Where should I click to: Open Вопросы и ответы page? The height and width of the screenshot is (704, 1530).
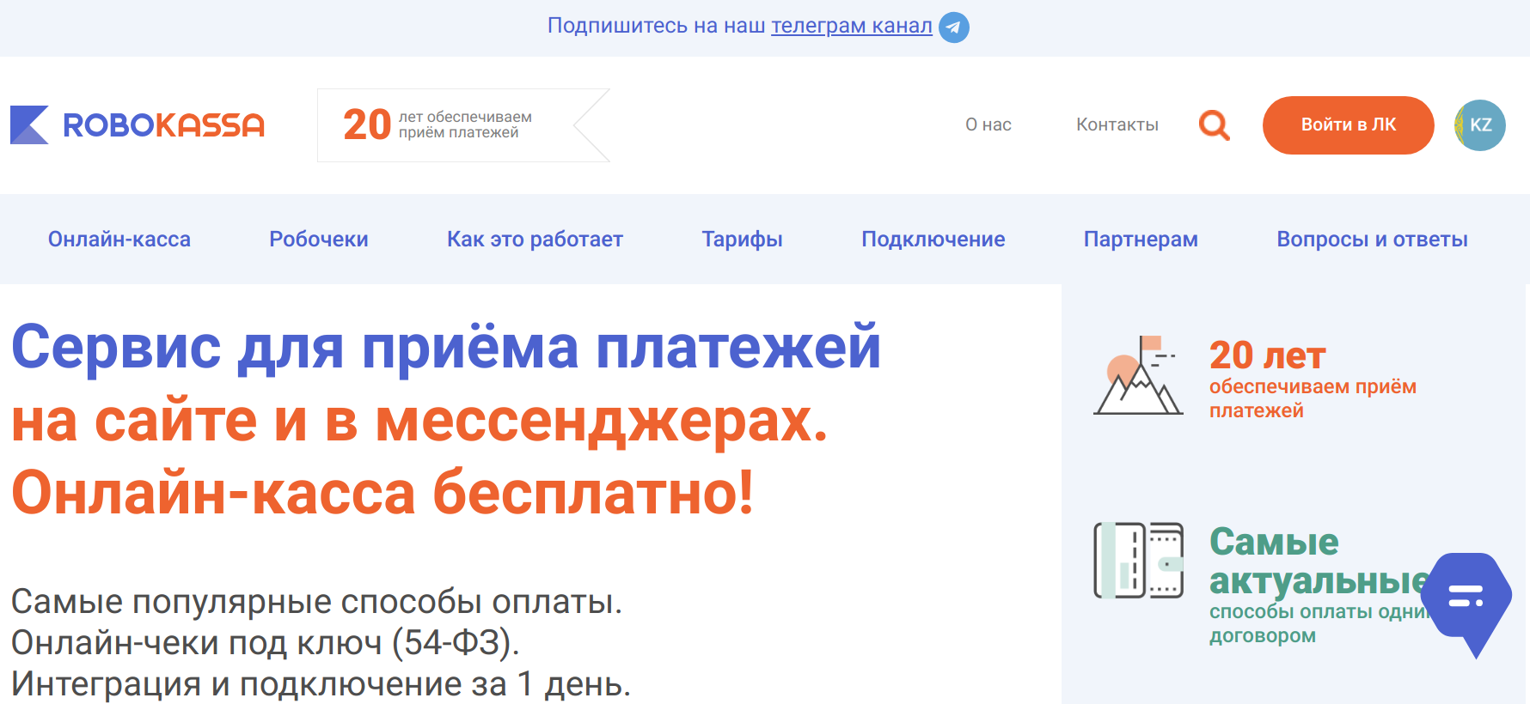1372,240
